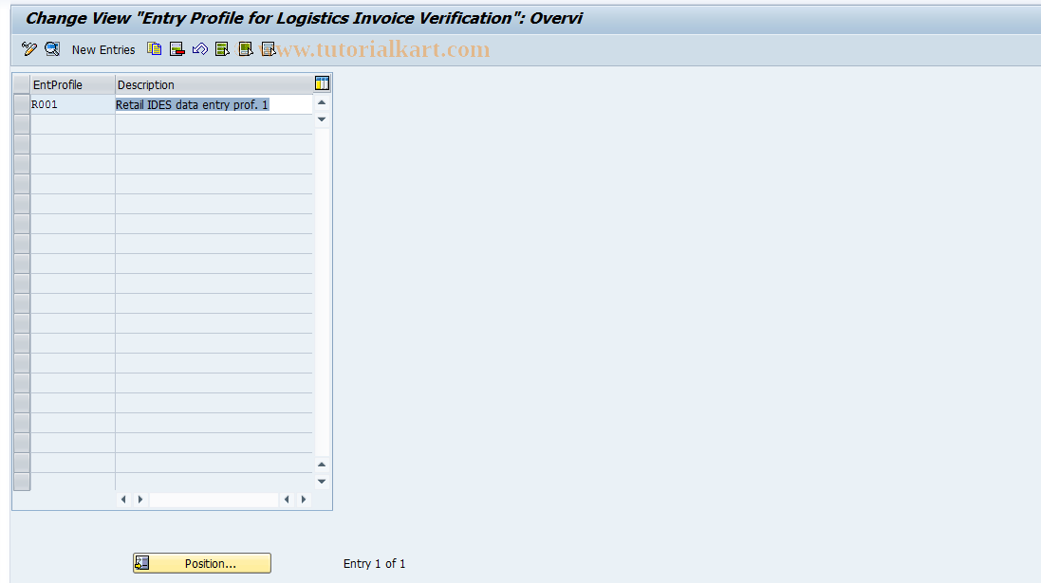This screenshot has width=1041, height=583.
Task: Click the scroll down arrow below top arrow
Action: pos(322,119)
